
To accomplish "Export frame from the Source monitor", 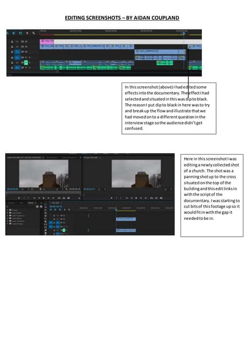I will 68,198.
